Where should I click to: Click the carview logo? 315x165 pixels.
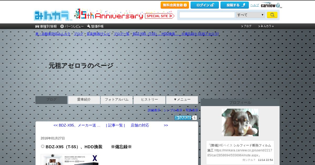(x=271, y=5)
